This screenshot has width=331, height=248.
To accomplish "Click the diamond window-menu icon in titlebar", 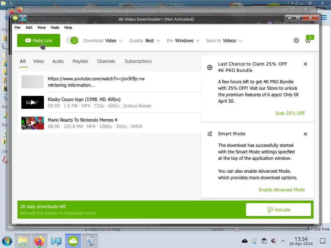I will [23, 18].
